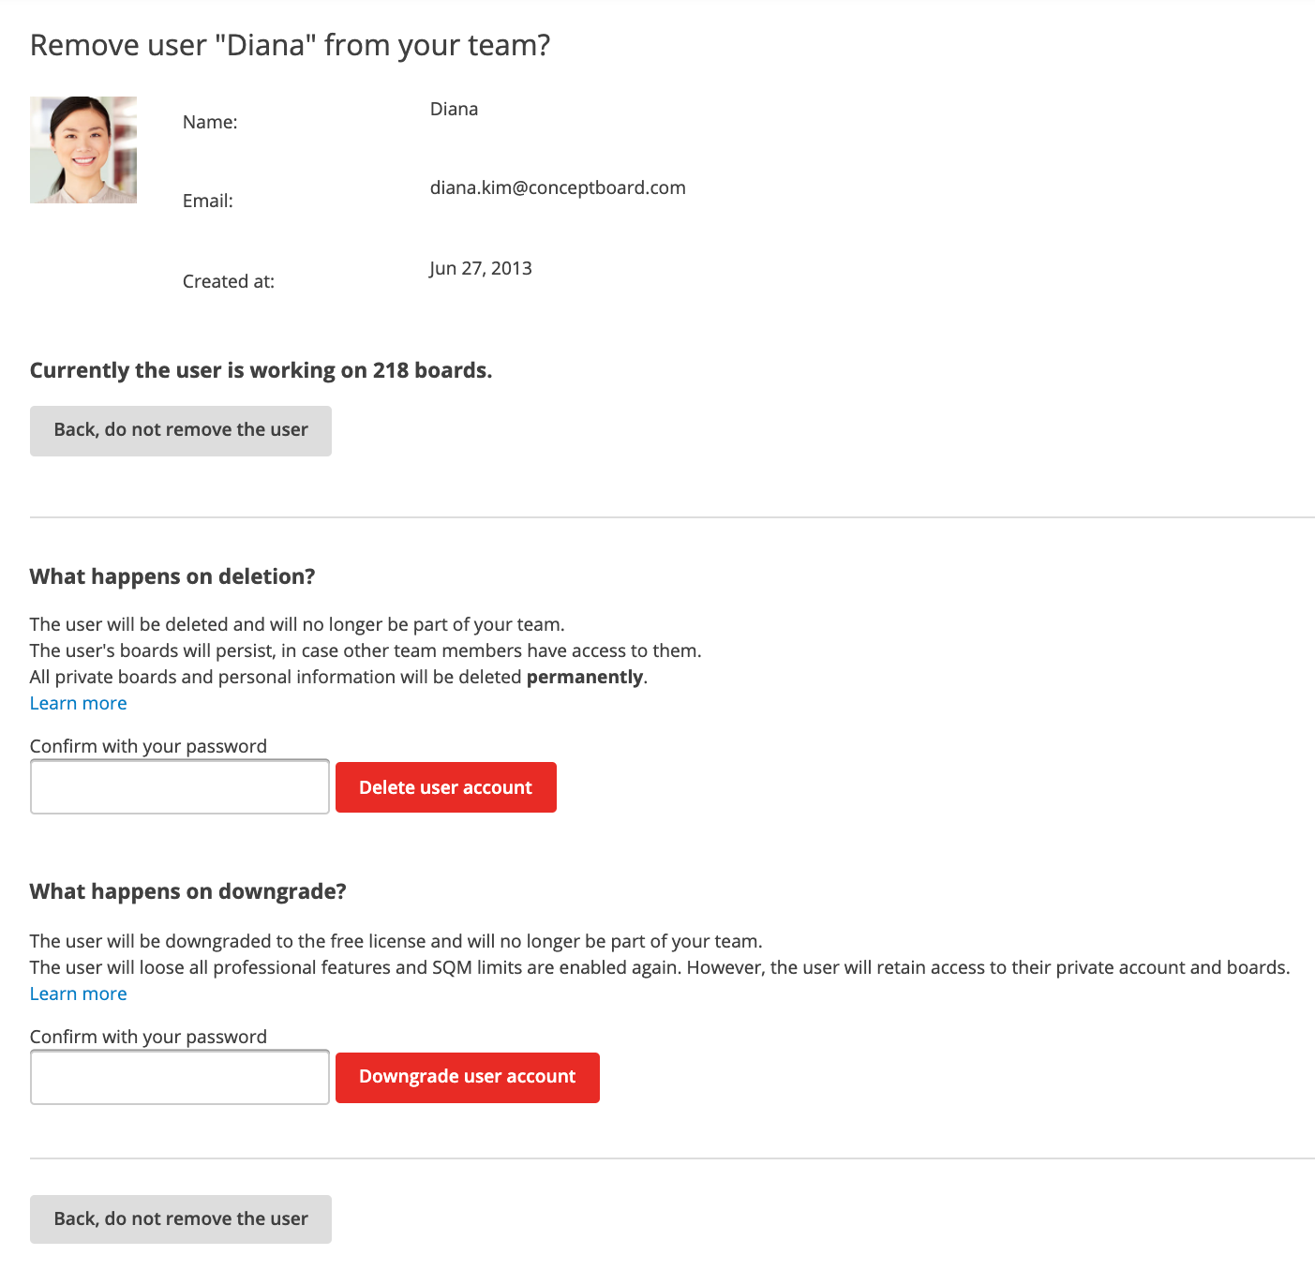Click "Confirm with your password" label above delete field
Viewport: 1315px width, 1285px height.
click(x=148, y=746)
